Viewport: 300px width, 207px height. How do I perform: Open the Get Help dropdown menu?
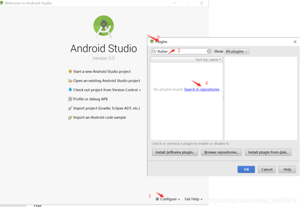tap(193, 199)
